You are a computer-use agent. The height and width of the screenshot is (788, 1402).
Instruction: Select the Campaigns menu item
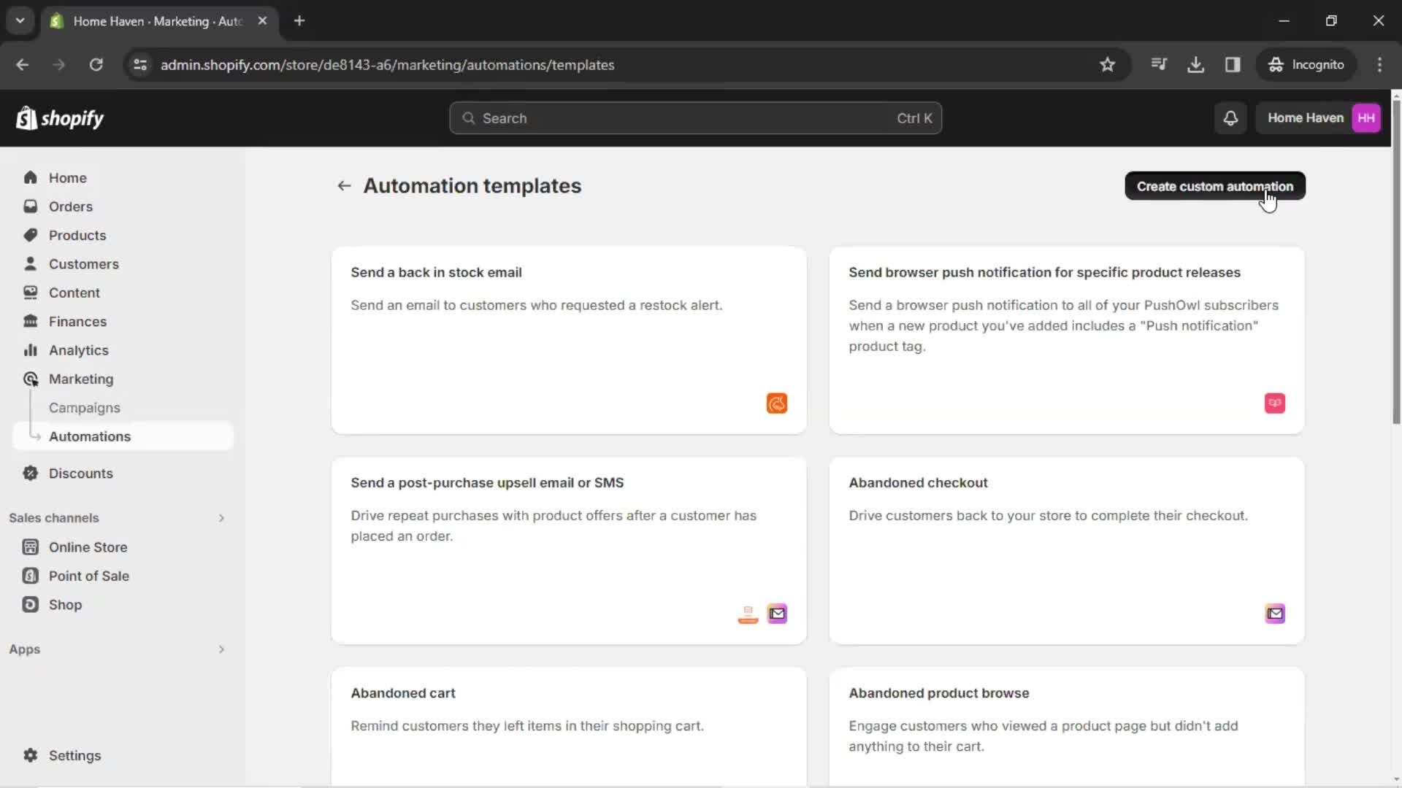click(85, 408)
